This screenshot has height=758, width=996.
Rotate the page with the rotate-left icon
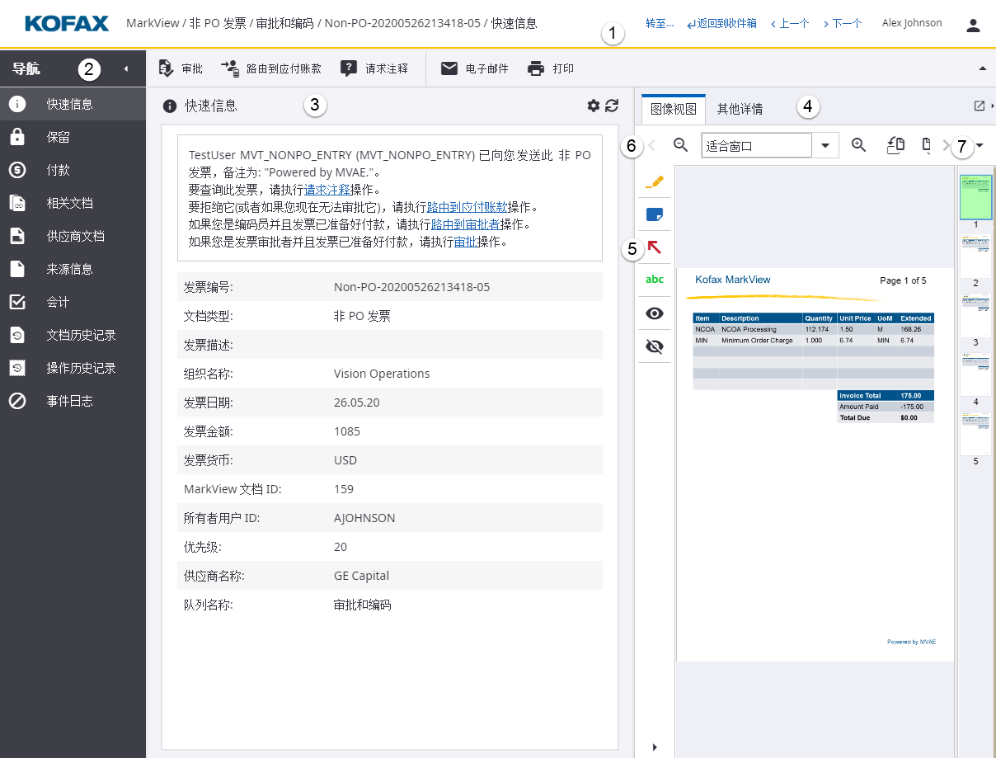(896, 145)
